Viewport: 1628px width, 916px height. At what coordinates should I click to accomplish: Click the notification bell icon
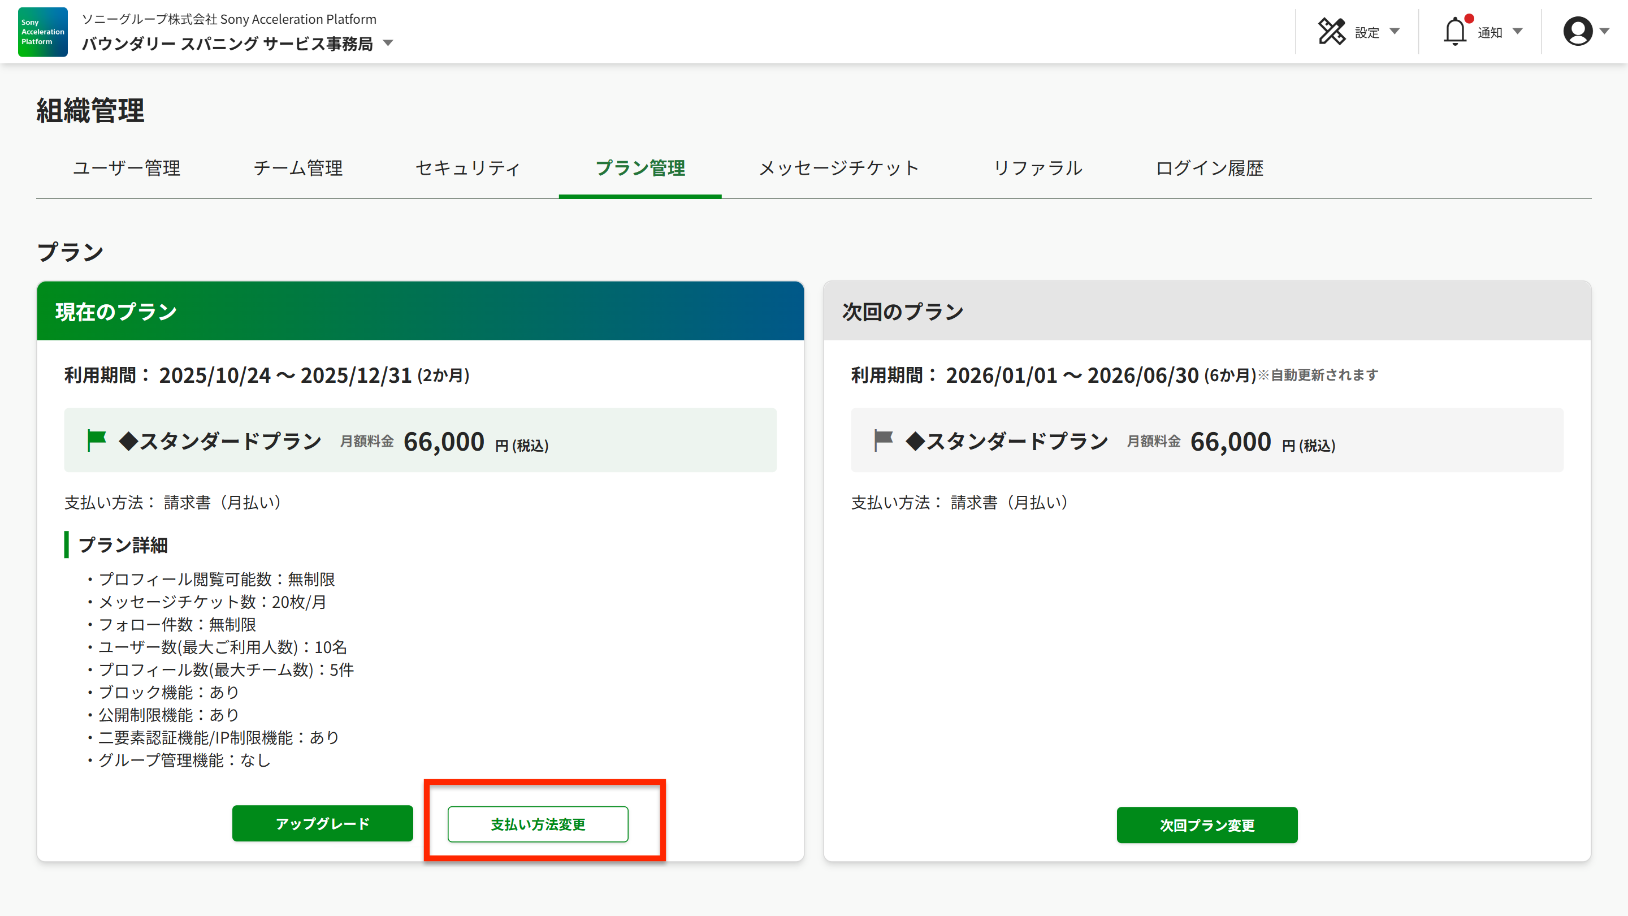tap(1455, 32)
